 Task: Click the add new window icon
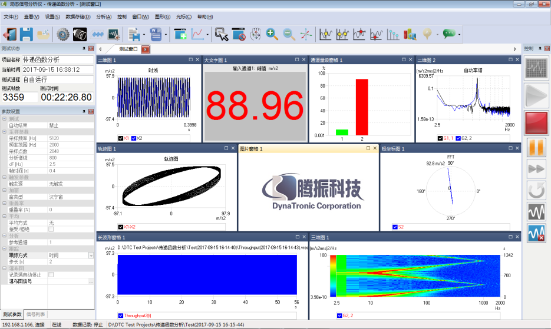point(180,34)
